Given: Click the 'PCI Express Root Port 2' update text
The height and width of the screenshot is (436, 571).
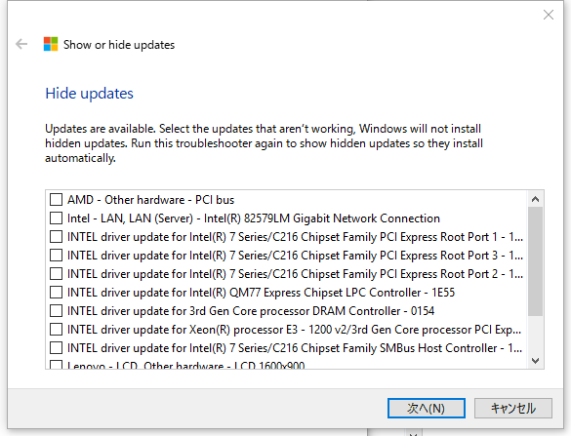Looking at the screenshot, I should click(295, 274).
